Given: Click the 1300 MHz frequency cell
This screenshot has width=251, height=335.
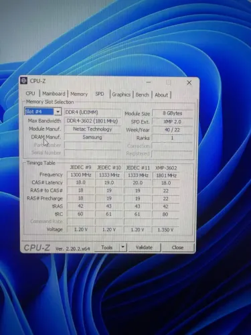Looking at the screenshot, I should (81, 175).
